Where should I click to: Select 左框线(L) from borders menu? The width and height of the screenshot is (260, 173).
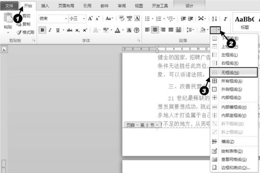pyautogui.click(x=234, y=55)
